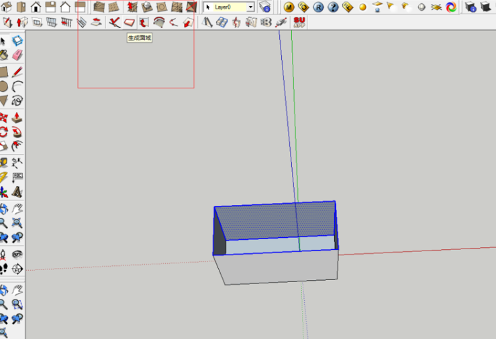Click the Zoom Window tool
Viewport: 496px width, 339px height.
tap(17, 304)
